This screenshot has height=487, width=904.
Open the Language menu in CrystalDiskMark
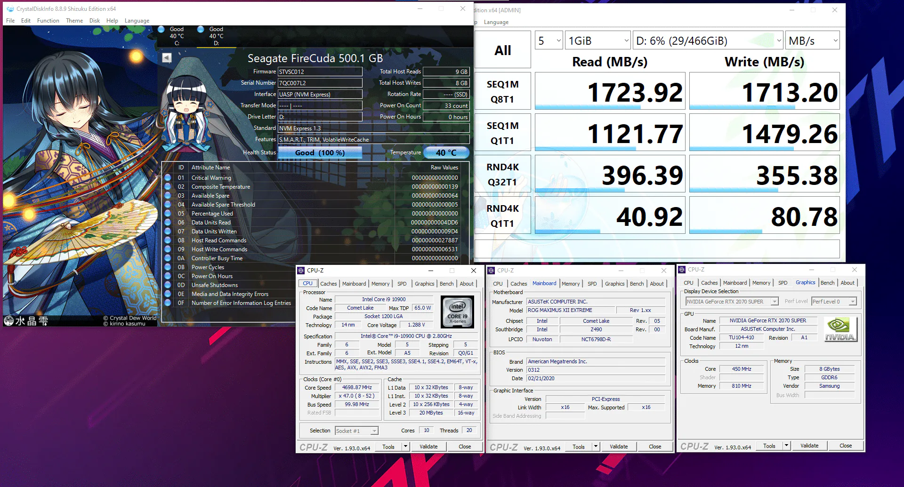pyautogui.click(x=496, y=22)
